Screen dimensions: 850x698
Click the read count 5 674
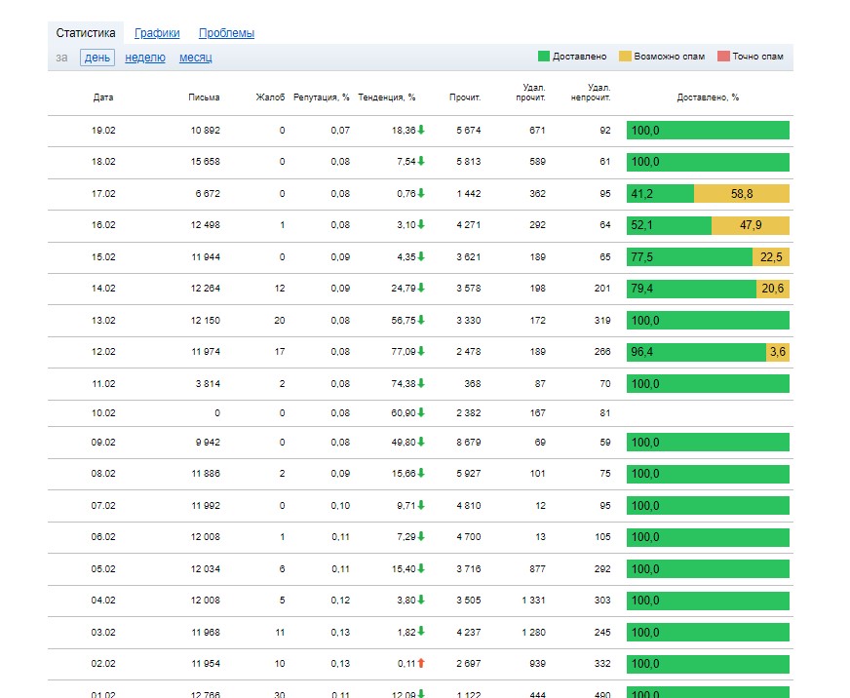468,131
